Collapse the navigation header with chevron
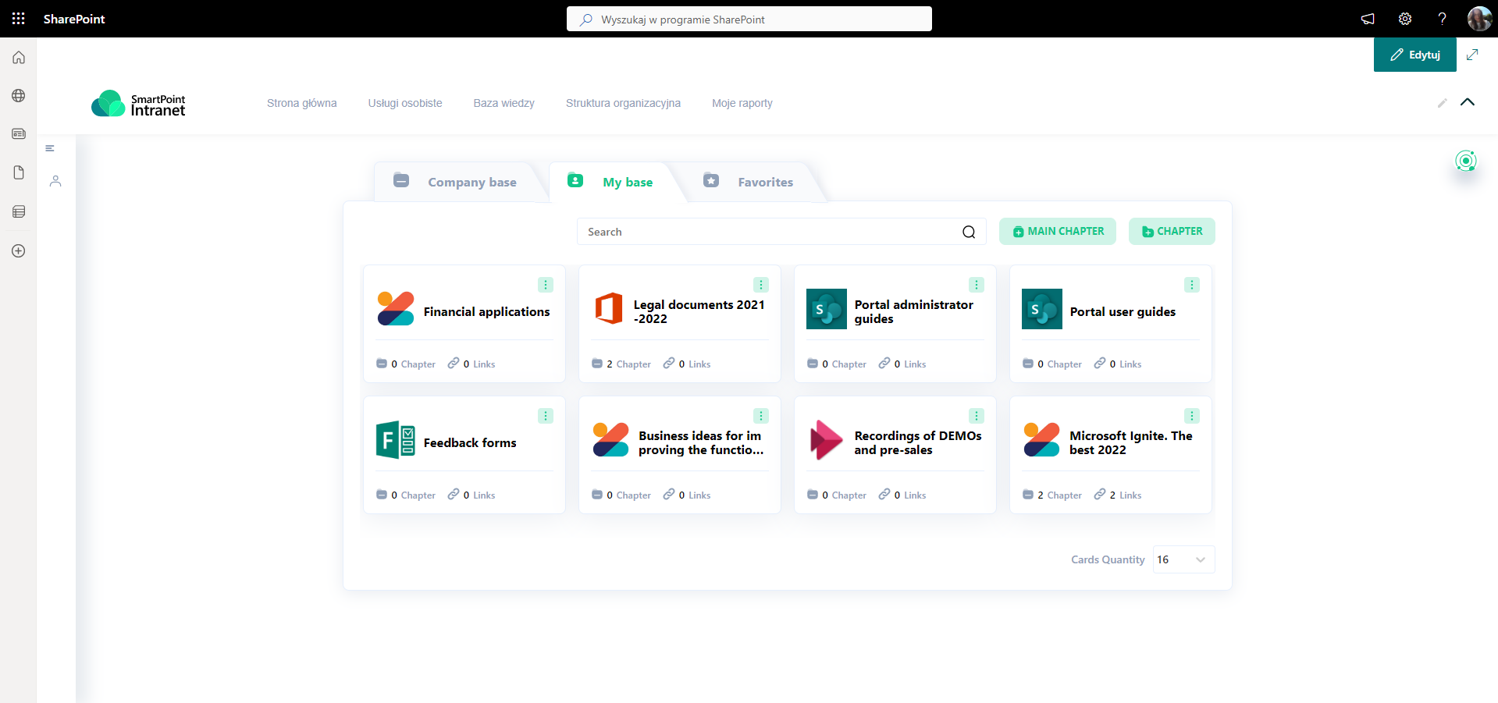Screen dimensions: 1498x703 coord(1468,102)
